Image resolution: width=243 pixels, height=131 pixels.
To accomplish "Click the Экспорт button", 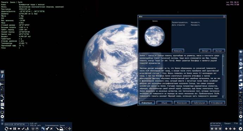I will point(219,51).
